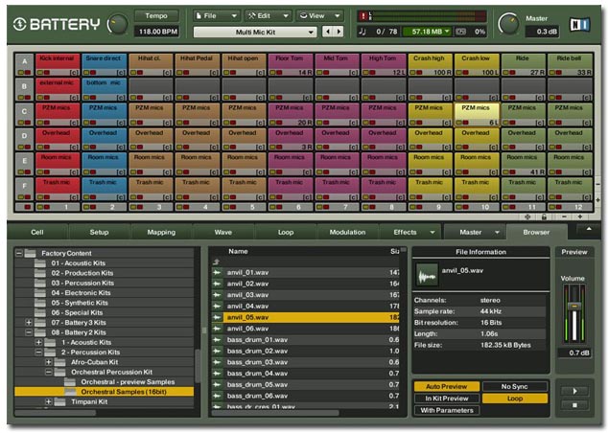Select the Snare direct cell
This screenshot has height=433, width=608.
click(104, 65)
